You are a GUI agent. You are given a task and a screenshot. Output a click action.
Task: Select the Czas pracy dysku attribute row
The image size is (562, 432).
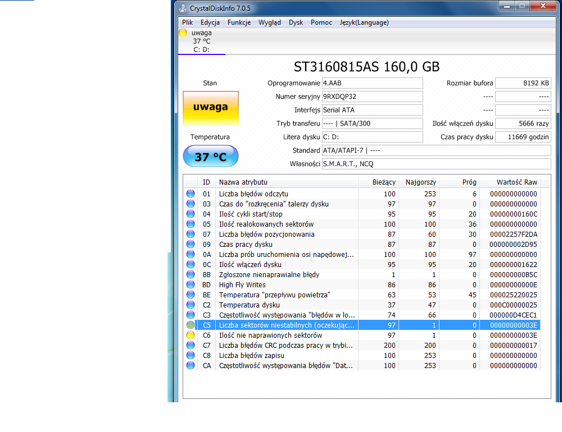362,244
